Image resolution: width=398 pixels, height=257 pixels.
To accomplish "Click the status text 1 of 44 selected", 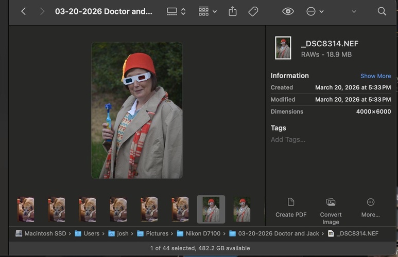I will [200, 248].
